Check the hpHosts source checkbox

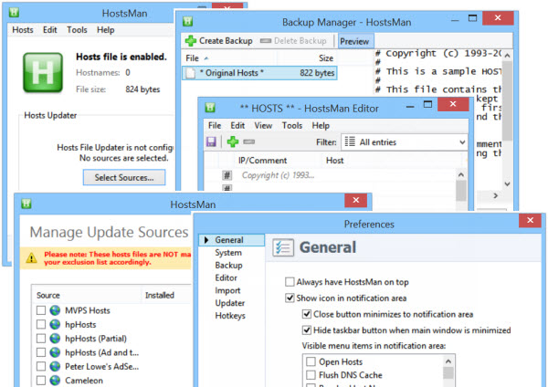(41, 324)
